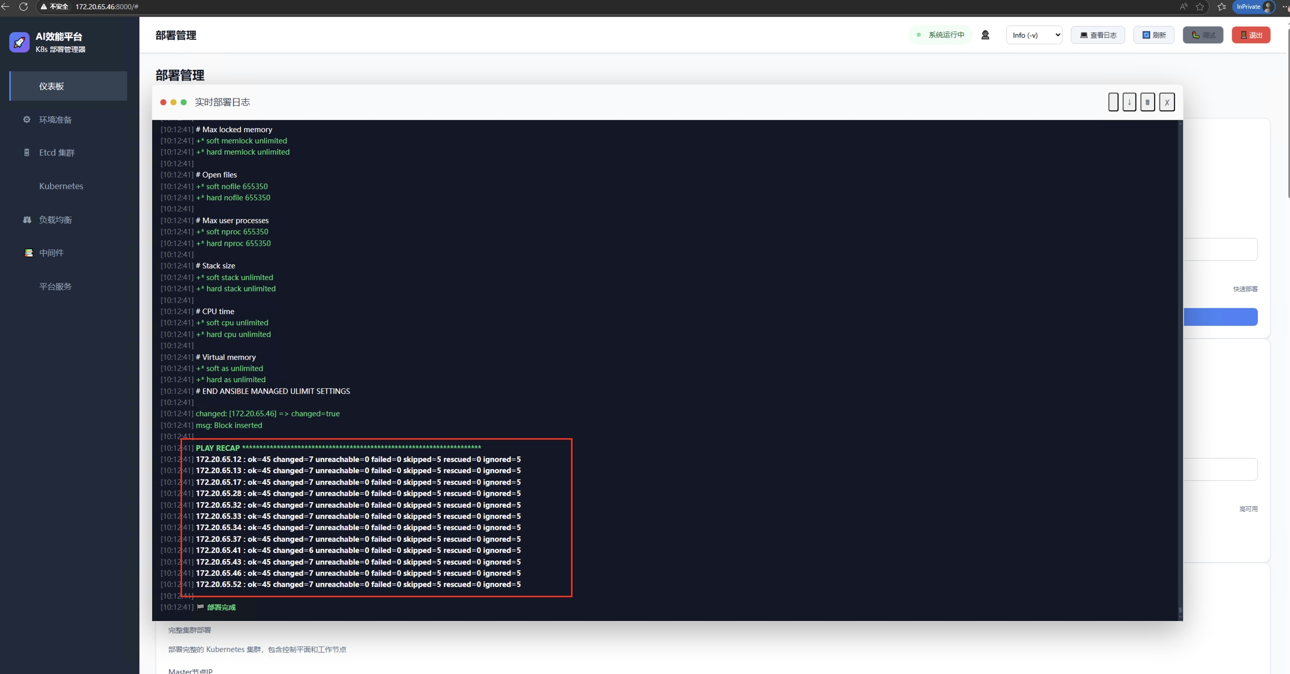The width and height of the screenshot is (1290, 674).
Task: Click the yellow dot in log panel header
Action: pyautogui.click(x=173, y=102)
